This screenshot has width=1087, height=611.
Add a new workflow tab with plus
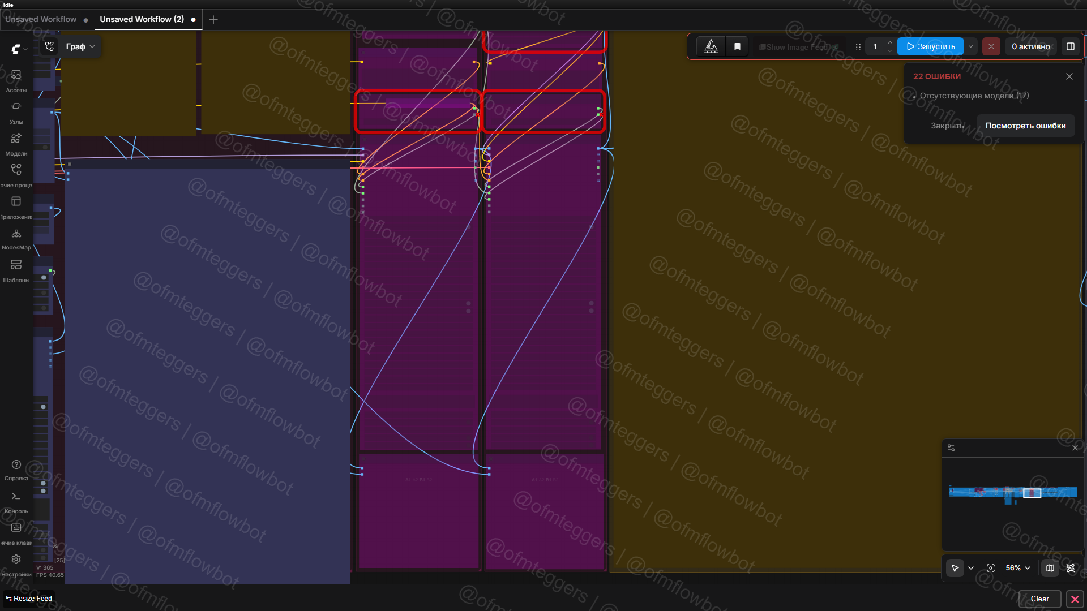(213, 20)
